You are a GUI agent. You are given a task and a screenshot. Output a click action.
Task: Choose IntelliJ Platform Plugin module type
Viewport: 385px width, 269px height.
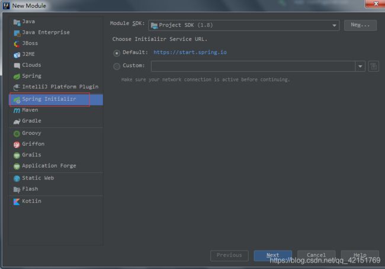pyautogui.click(x=56, y=87)
